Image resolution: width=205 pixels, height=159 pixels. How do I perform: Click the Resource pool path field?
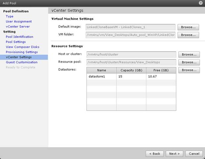[x=131, y=62]
